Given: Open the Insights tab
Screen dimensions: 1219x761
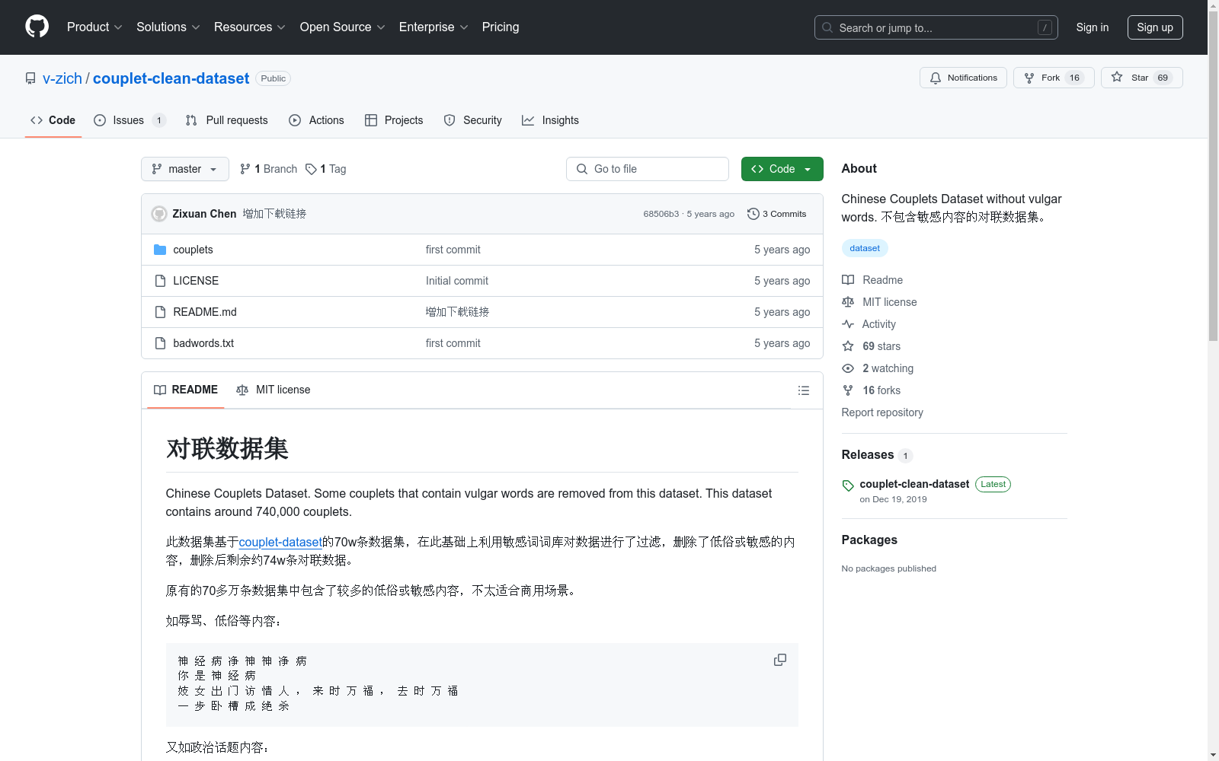Looking at the screenshot, I should (550, 120).
